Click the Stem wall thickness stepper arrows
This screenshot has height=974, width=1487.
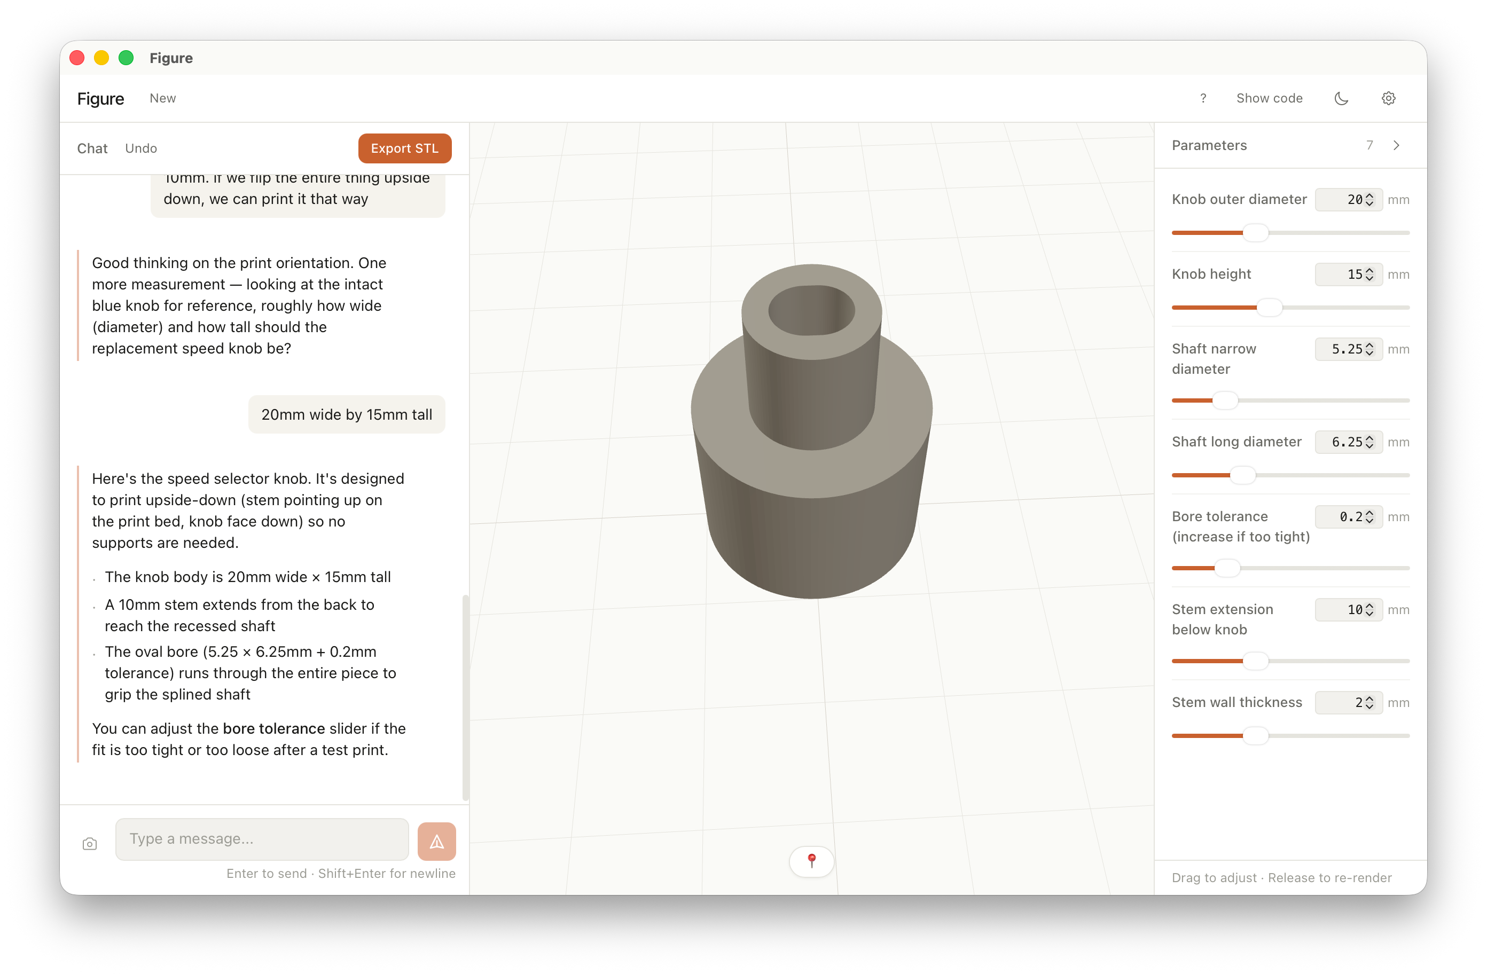tap(1369, 702)
